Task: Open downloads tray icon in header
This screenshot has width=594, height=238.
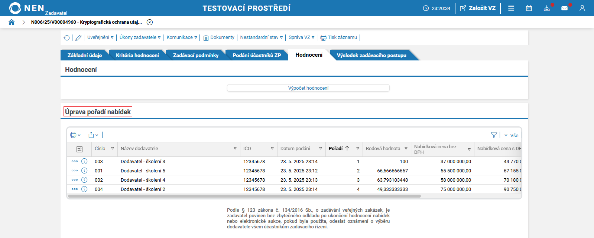Action: click(547, 8)
